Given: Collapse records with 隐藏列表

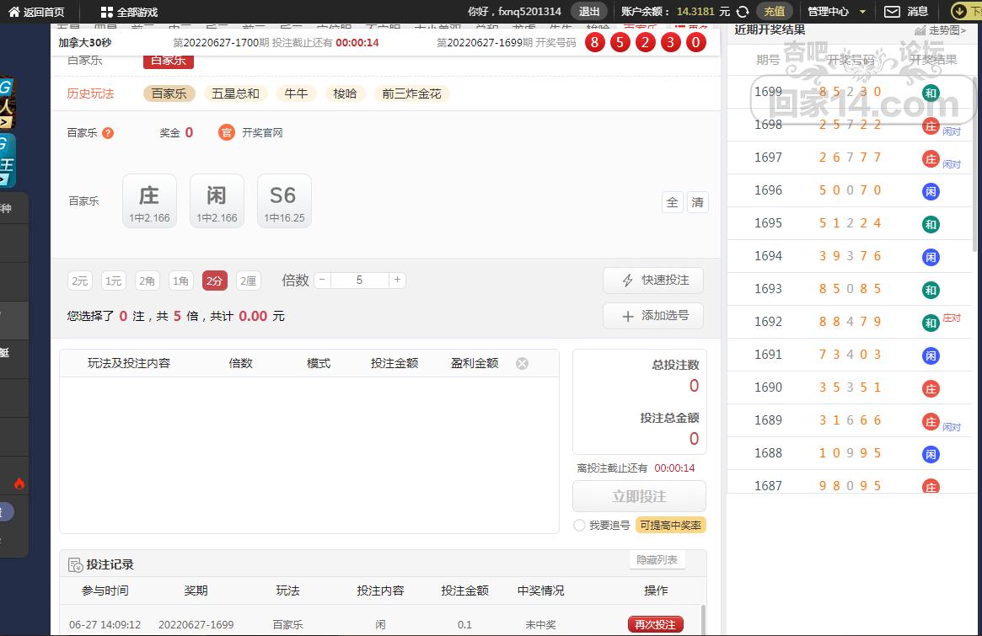Looking at the screenshot, I should [657, 560].
